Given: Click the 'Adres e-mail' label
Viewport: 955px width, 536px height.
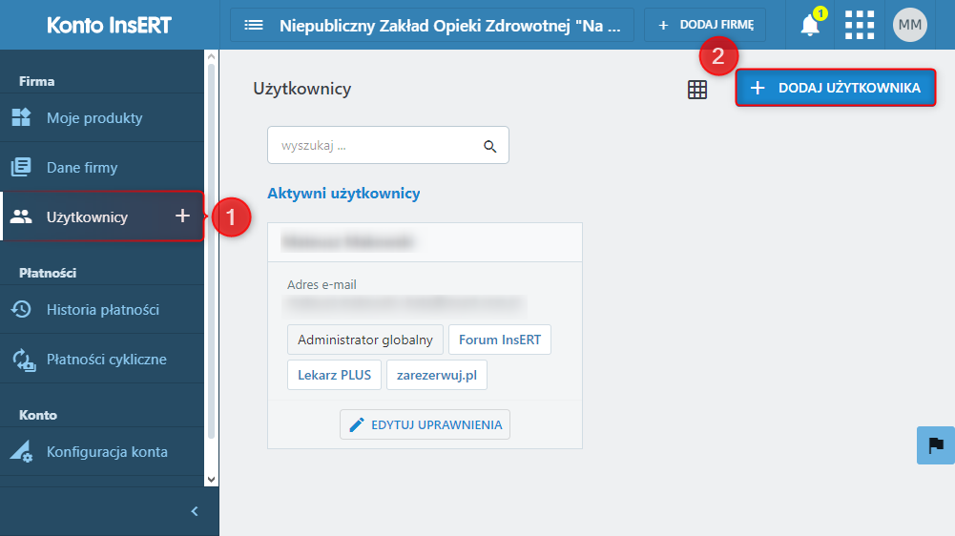Looking at the screenshot, I should coord(322,284).
